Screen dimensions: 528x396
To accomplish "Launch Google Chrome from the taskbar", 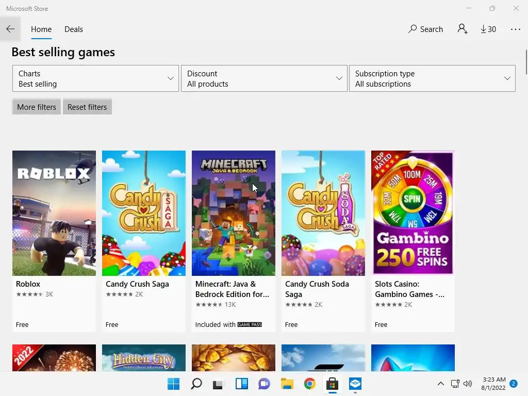I will [309, 384].
